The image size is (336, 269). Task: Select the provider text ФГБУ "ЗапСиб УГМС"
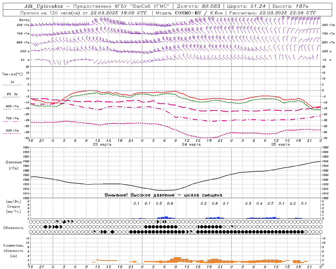coord(143,6)
